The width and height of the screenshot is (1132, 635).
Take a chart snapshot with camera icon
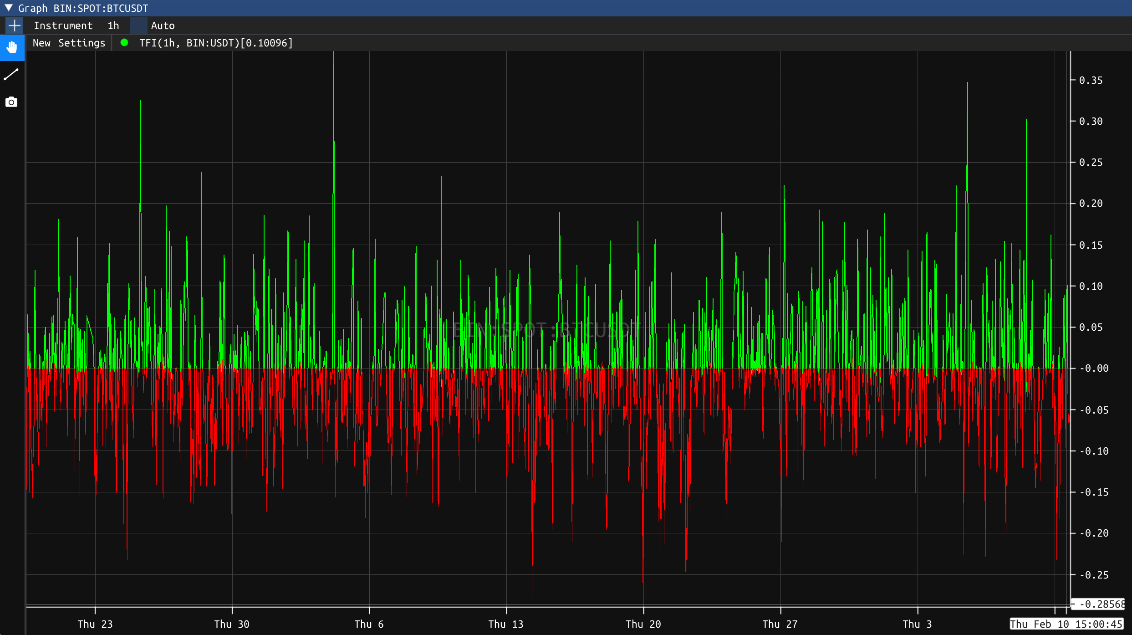click(x=11, y=102)
